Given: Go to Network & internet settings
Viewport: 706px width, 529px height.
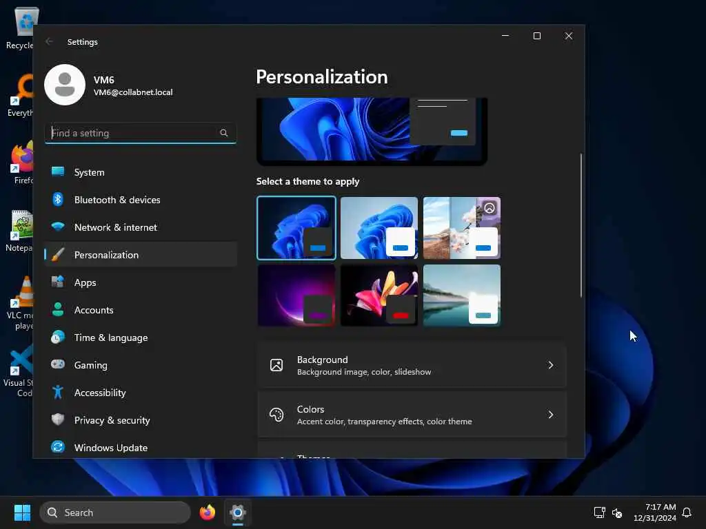Looking at the screenshot, I should click(x=141, y=227).
